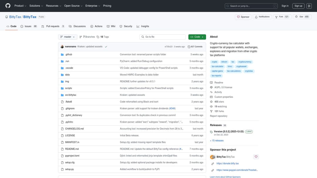This screenshot has height=178, width=317.
Task: Click the src/bittytax folder icon
Action: pos(62,95)
